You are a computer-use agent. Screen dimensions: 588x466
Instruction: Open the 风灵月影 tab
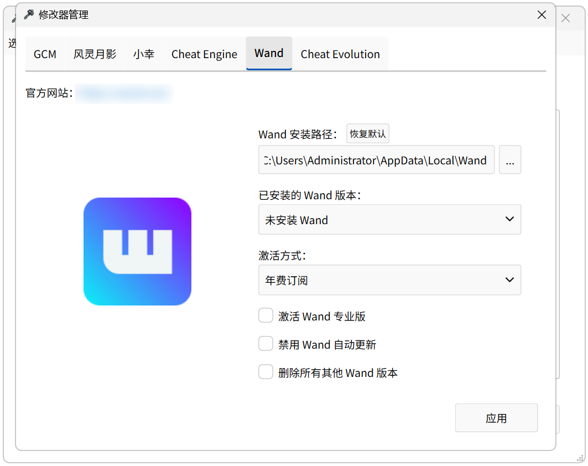95,54
